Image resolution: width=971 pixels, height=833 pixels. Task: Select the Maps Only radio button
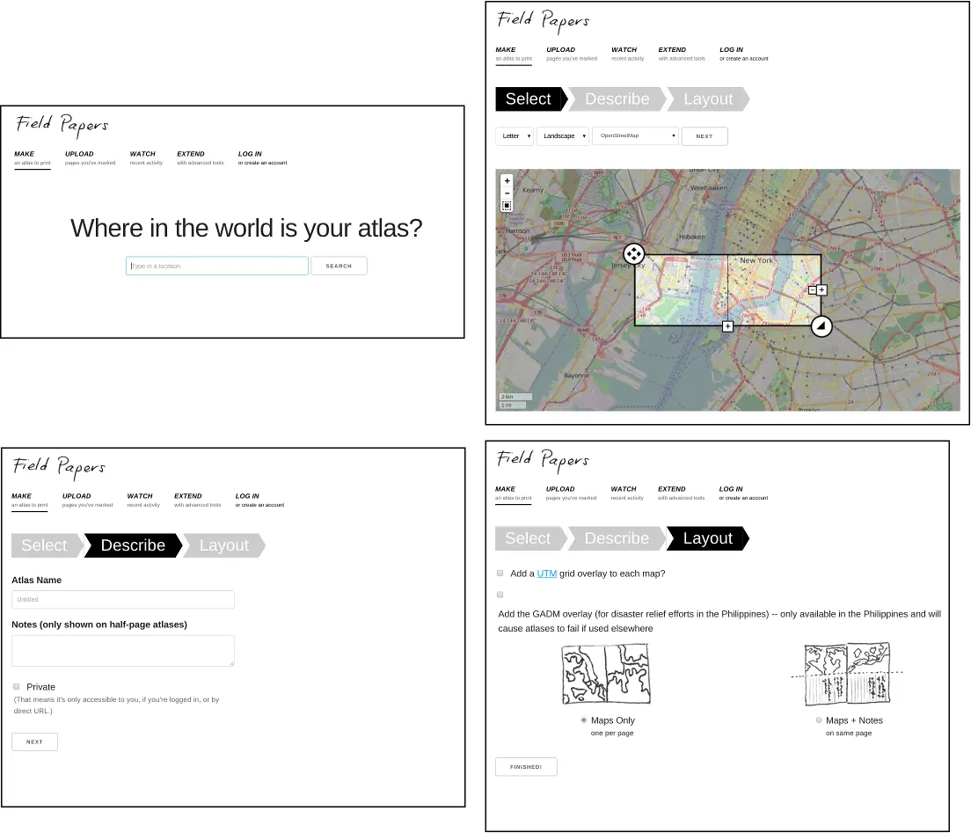click(x=583, y=720)
